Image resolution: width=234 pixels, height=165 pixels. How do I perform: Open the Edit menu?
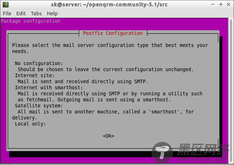21,14
